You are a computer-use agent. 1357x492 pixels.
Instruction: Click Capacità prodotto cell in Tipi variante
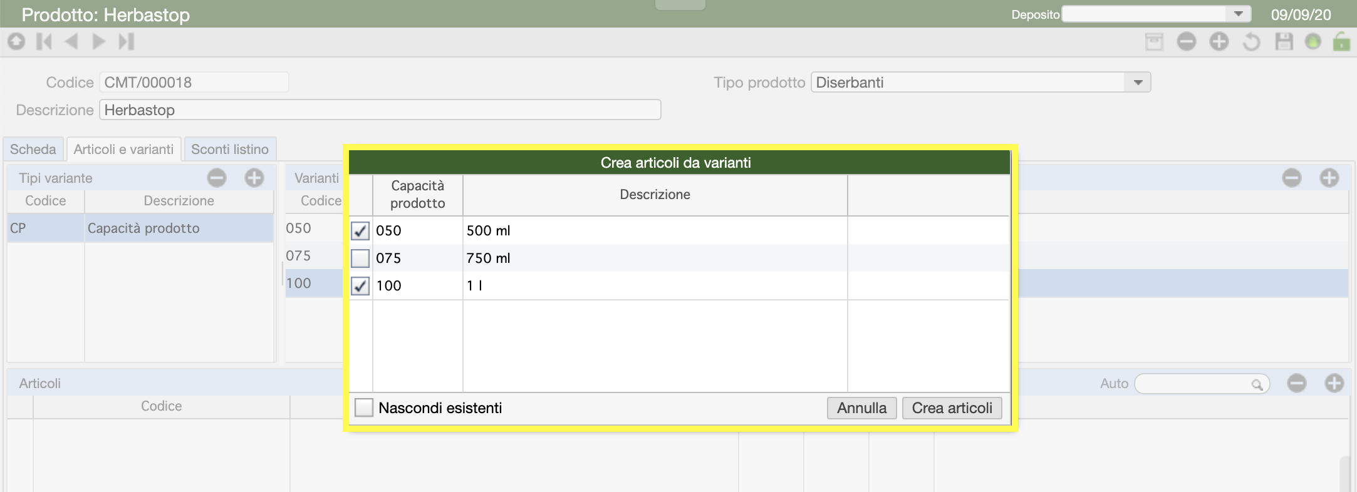coord(179,228)
